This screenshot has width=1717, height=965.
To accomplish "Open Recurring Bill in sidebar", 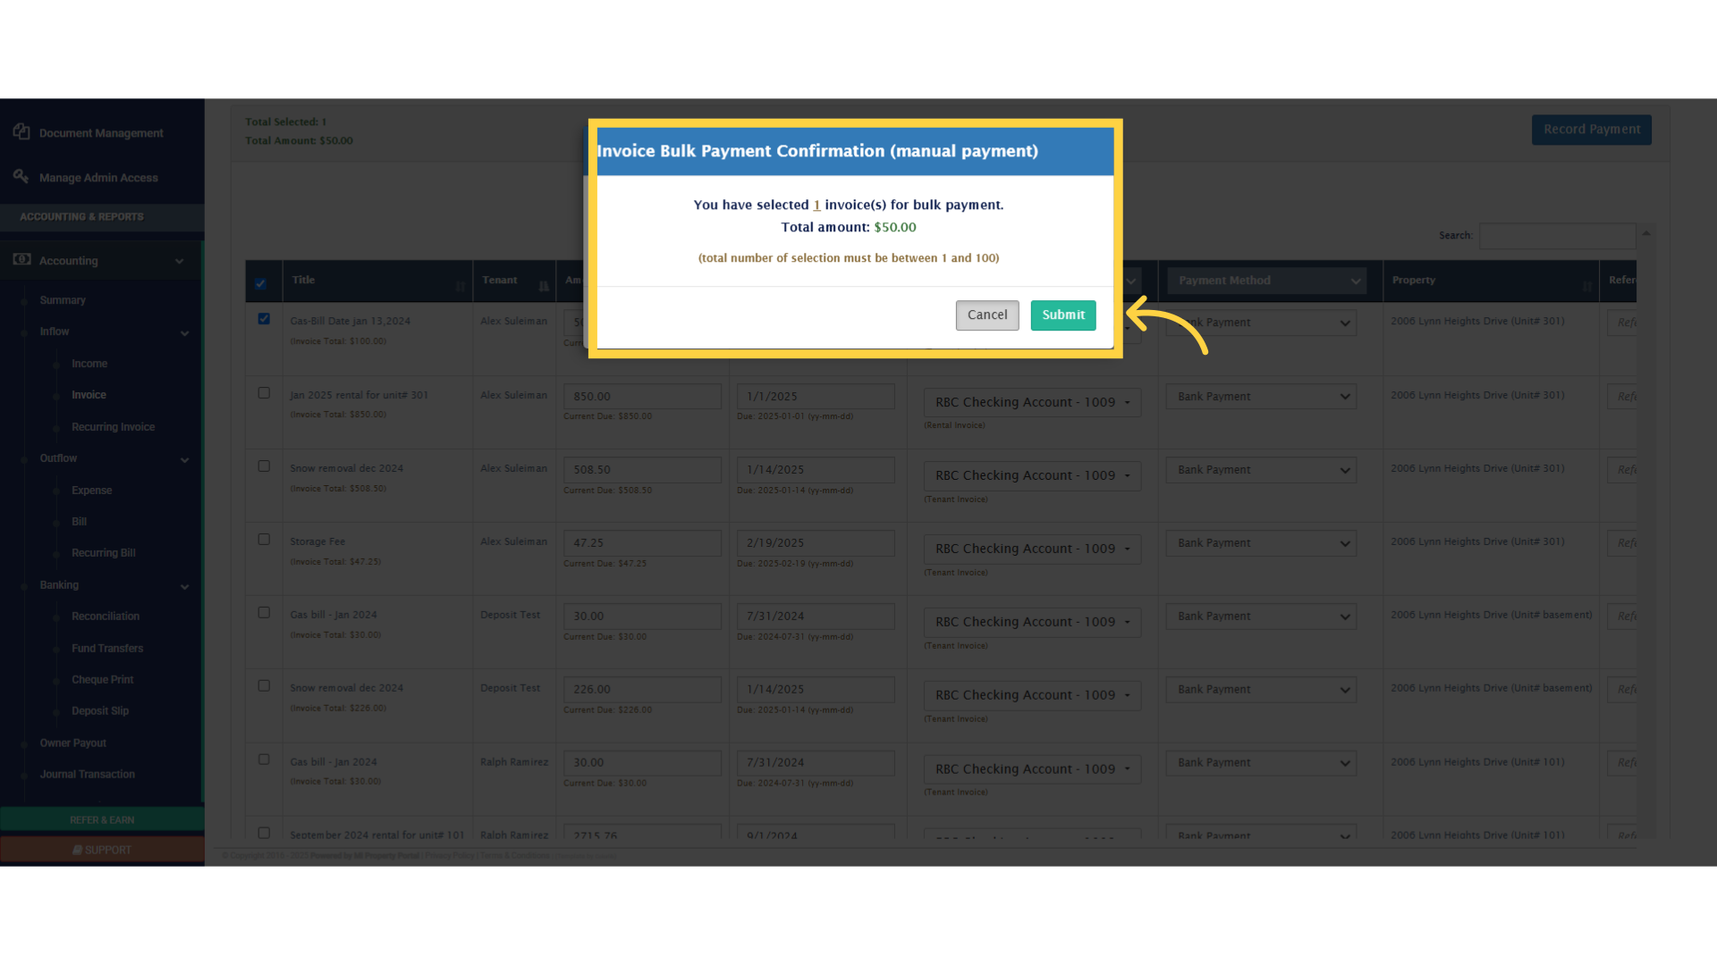I will 104,553.
